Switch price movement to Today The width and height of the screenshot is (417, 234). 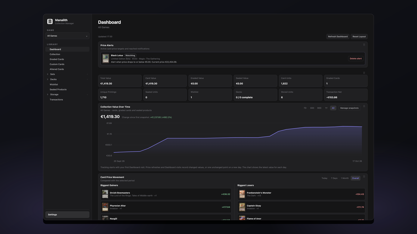pyautogui.click(x=324, y=178)
